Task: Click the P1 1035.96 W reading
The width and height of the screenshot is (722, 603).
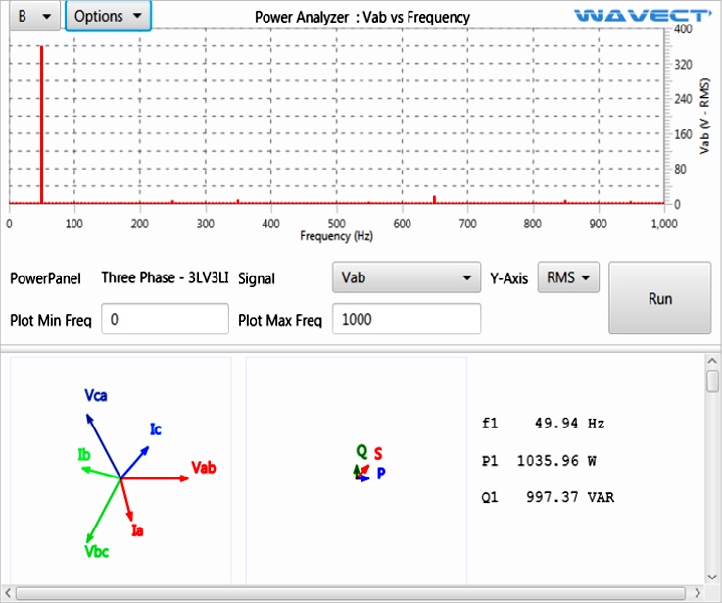Action: [x=539, y=461]
